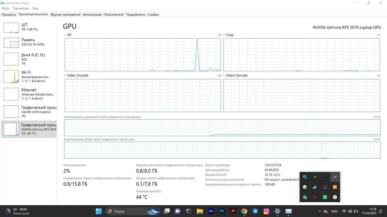
Task: Open the Copy engine graph dropdown
Action: tap(224, 35)
